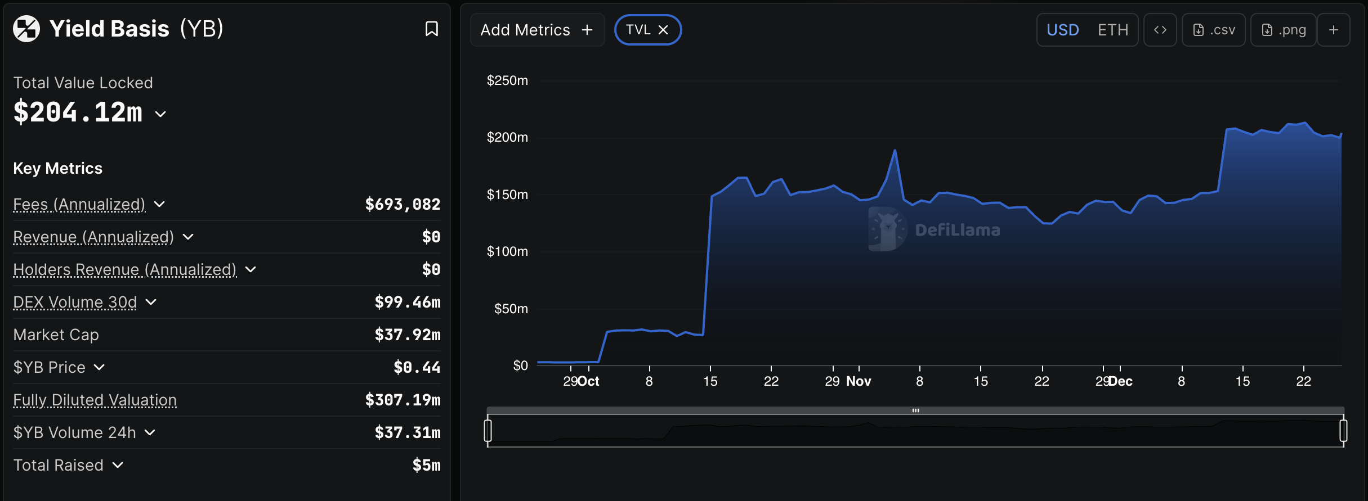Open the Add Metrics menu
Viewport: 1368px width, 501px height.
[x=537, y=30]
